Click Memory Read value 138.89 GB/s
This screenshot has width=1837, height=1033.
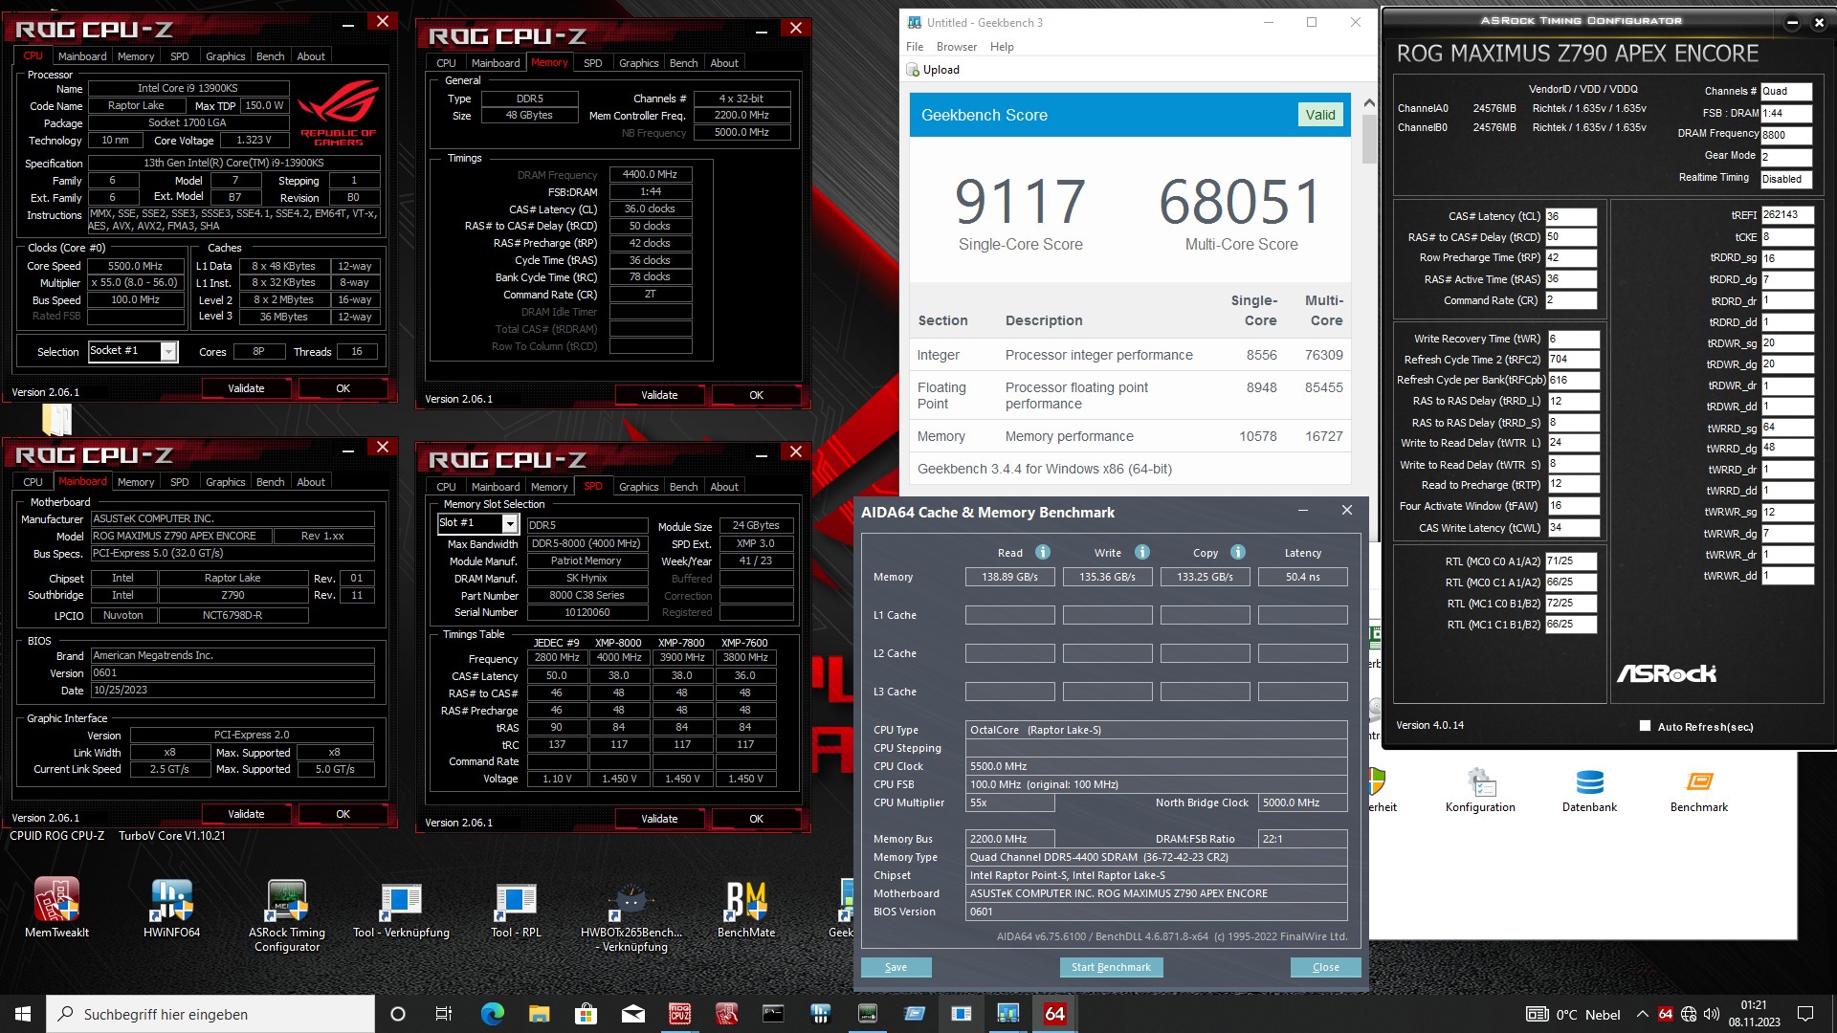pos(1009,577)
